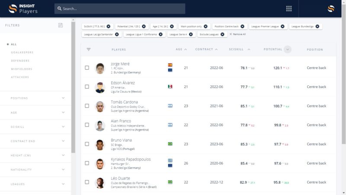Select the ALL player category
Image resolution: width=346 pixels, height=195 pixels.
coord(14,44)
